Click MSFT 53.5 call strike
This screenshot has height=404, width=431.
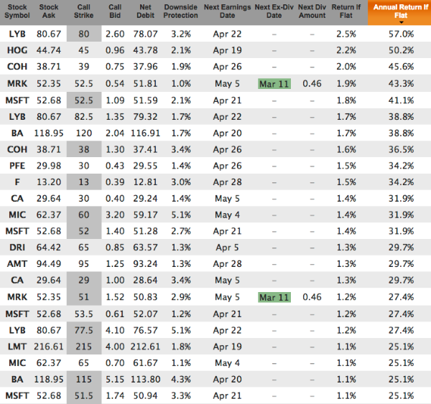click(x=84, y=314)
